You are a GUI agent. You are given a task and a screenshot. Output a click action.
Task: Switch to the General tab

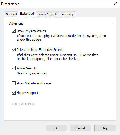(11, 14)
